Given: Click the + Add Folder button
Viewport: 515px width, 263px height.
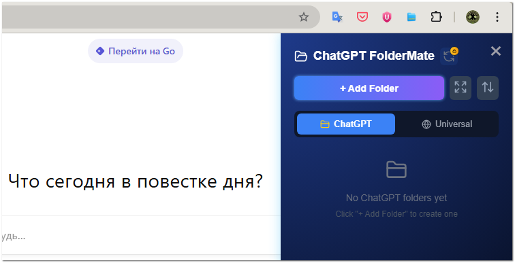Looking at the screenshot, I should click(x=369, y=88).
